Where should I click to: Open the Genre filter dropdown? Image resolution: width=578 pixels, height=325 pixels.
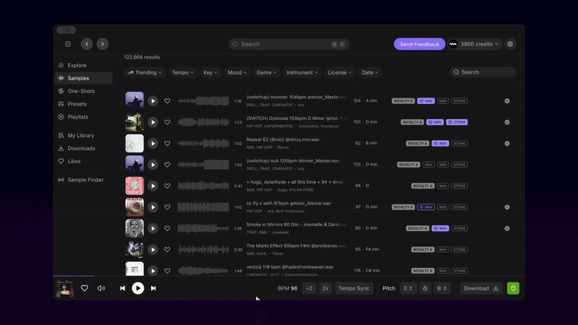pyautogui.click(x=266, y=72)
